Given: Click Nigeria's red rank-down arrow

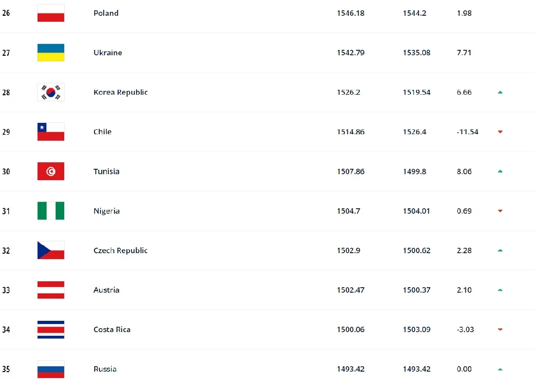Looking at the screenshot, I should click(500, 211).
